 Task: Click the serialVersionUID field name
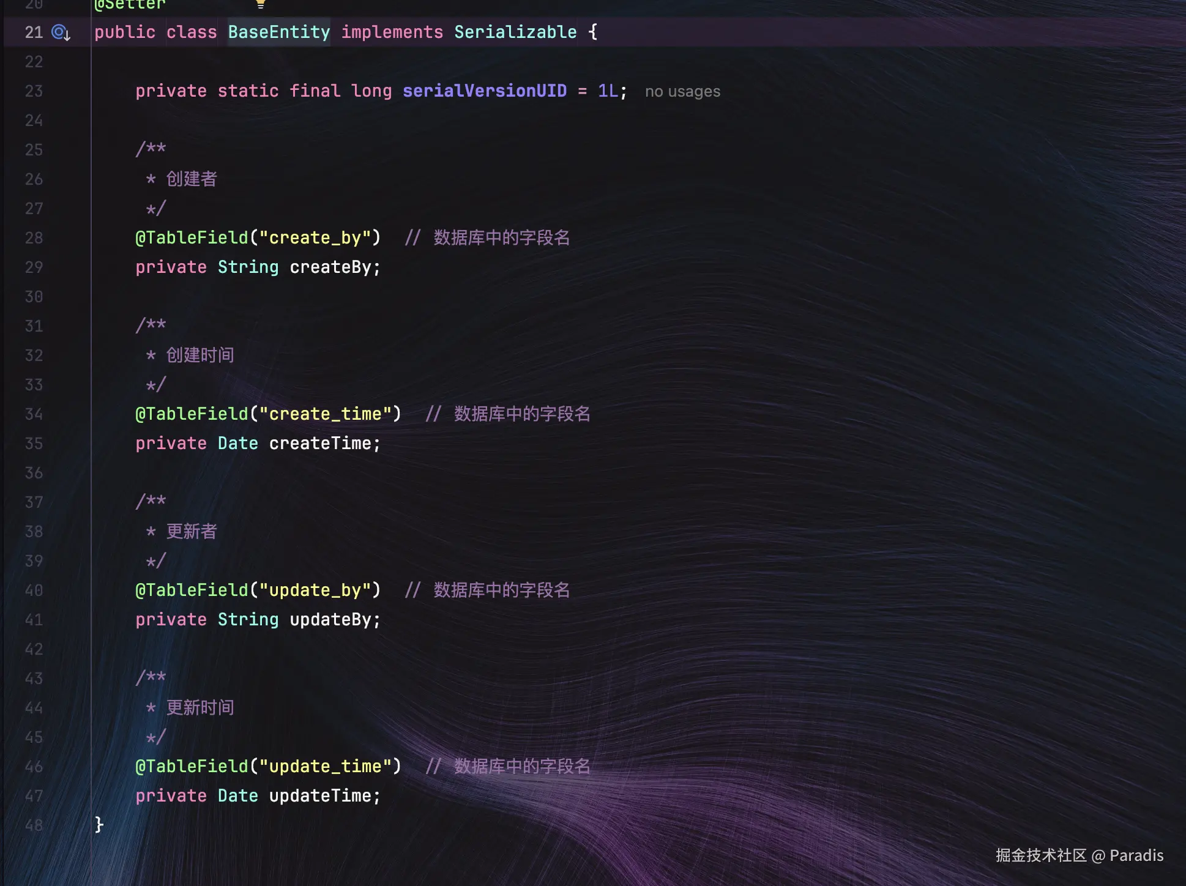coord(484,91)
